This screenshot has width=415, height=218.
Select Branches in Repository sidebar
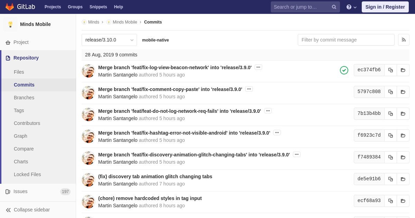(24, 98)
